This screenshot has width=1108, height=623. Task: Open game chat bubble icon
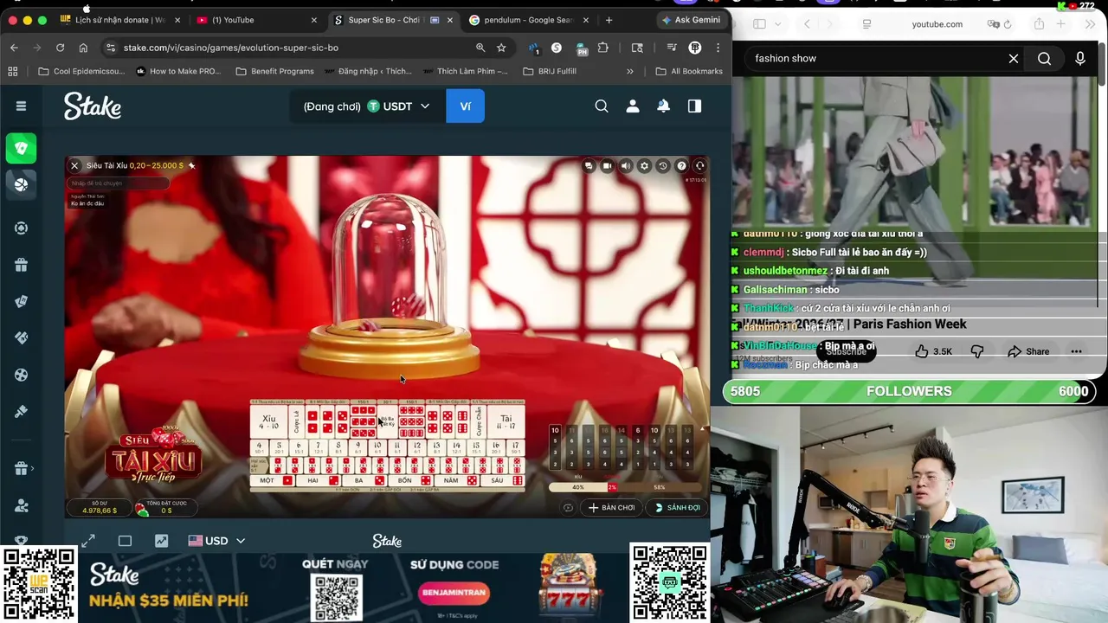click(589, 166)
